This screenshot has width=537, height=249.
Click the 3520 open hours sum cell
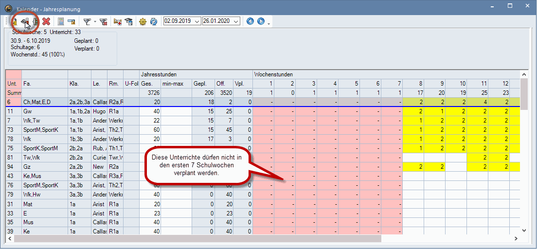pyautogui.click(x=224, y=93)
